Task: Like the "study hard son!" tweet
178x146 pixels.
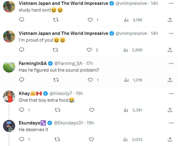Action: [90, 20]
